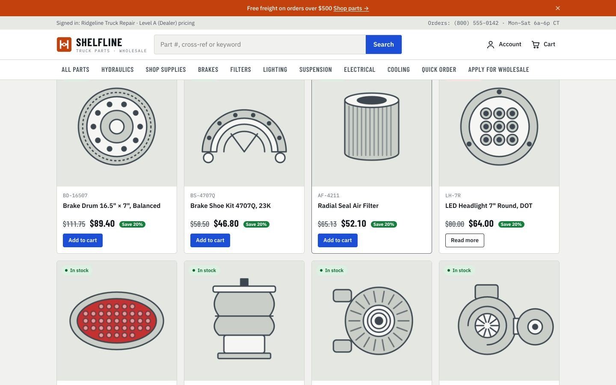Open Shop Supplies category
This screenshot has height=385, width=616.
click(166, 70)
